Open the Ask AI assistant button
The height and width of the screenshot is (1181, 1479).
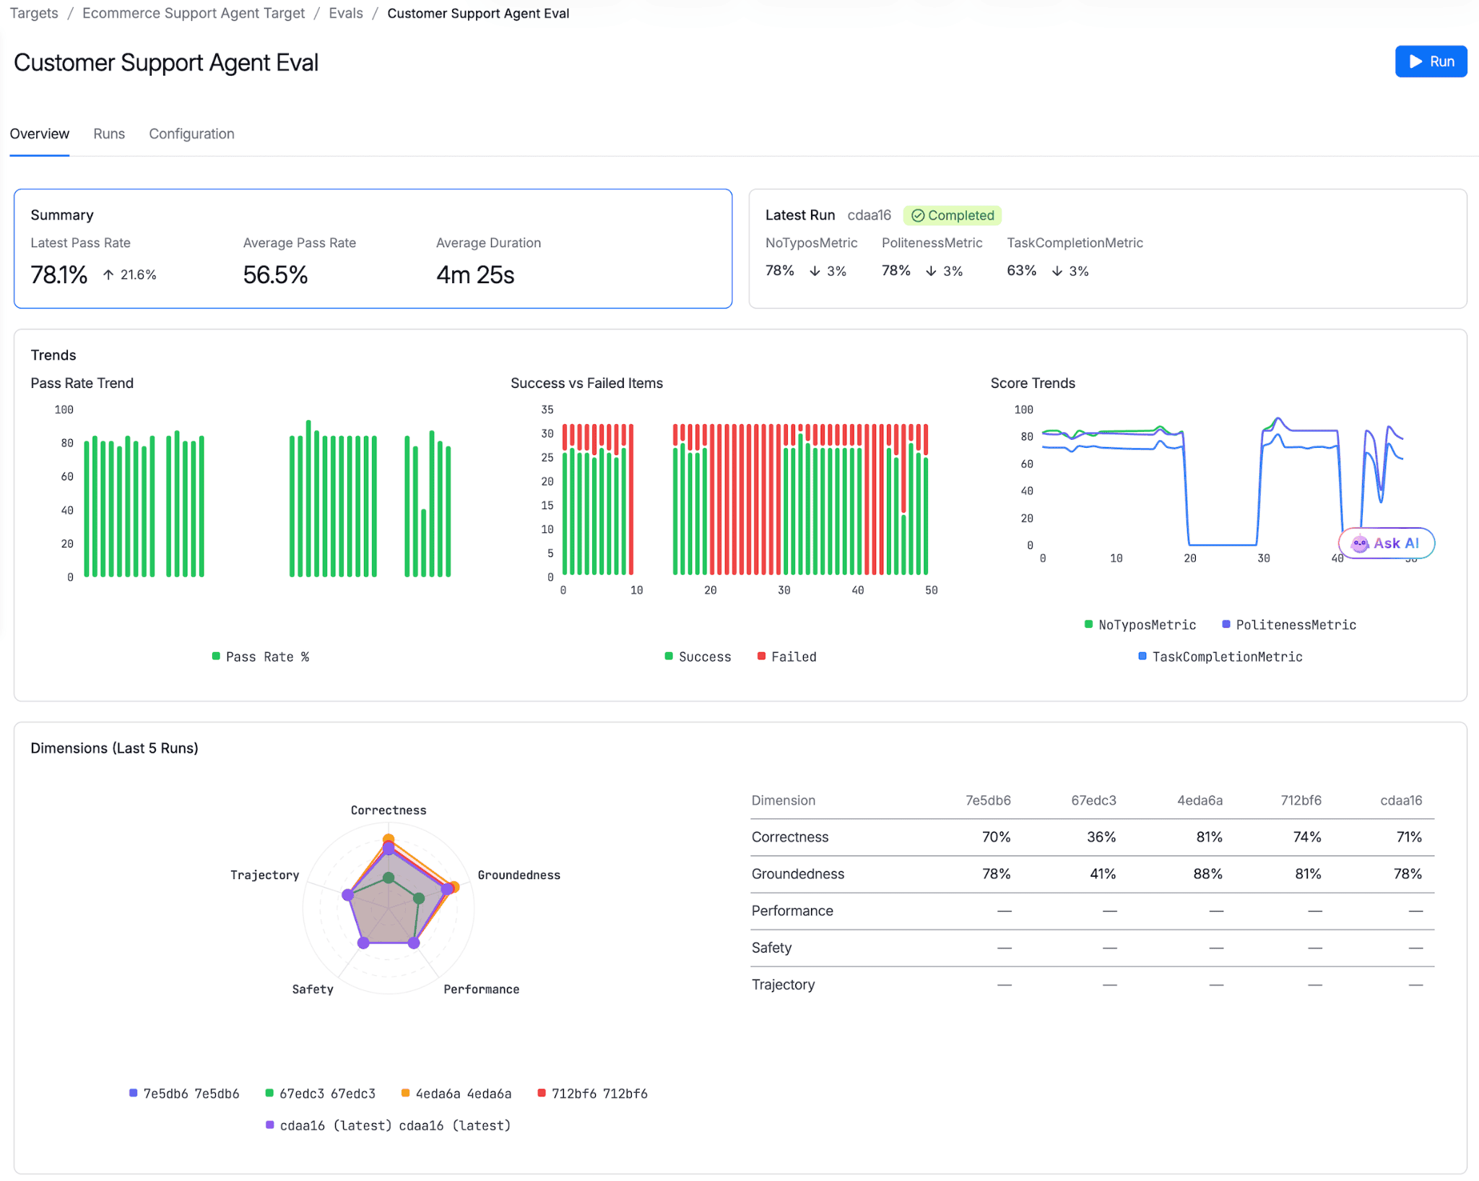point(1386,543)
